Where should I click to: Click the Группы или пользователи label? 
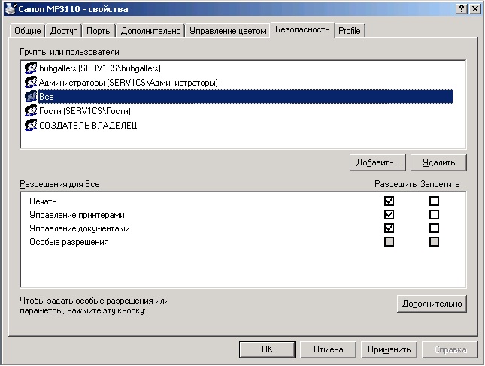(x=70, y=52)
